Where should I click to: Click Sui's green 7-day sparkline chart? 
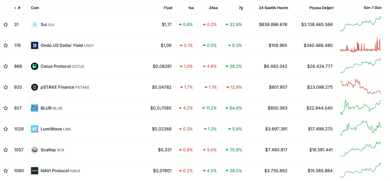[x=360, y=24]
